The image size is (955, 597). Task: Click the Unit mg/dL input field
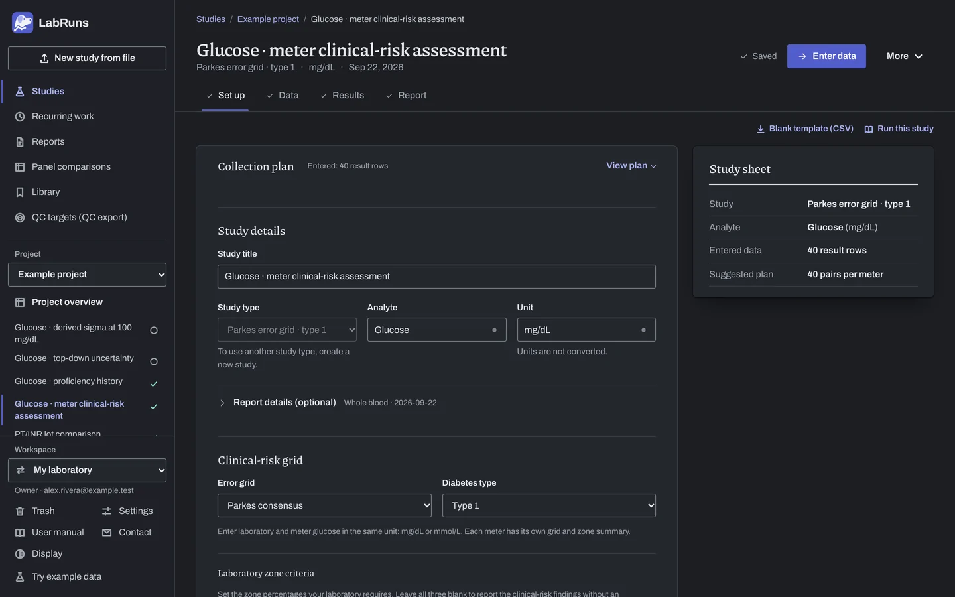point(586,330)
